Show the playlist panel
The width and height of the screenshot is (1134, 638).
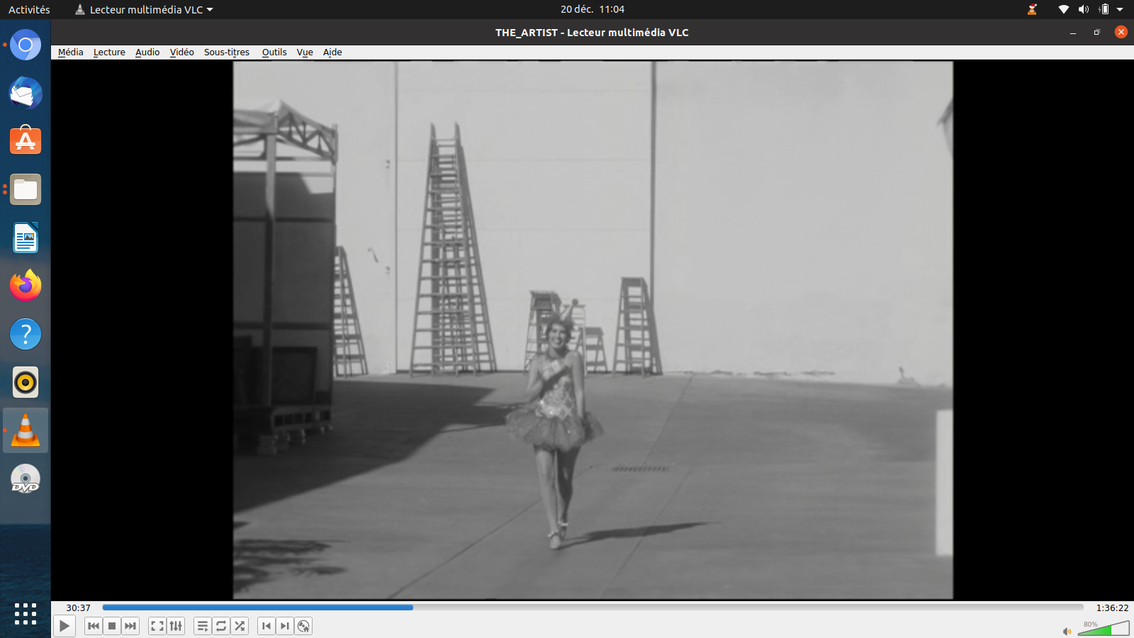(203, 626)
